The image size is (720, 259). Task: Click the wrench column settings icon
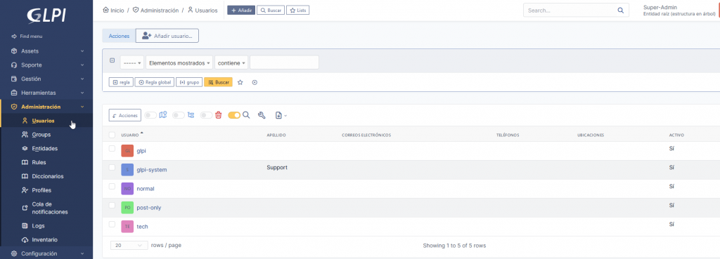tap(262, 115)
